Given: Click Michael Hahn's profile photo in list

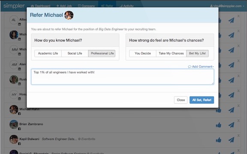Looking at the screenshot, I should (14, 110).
